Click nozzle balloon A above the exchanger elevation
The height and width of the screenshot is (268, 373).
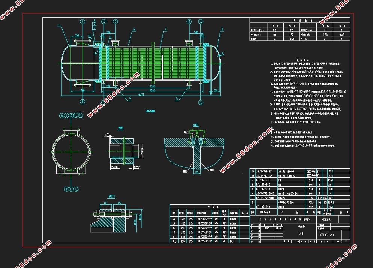click(x=83, y=22)
